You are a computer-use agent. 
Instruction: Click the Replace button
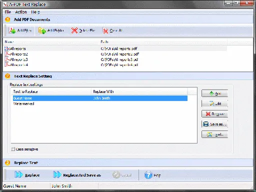[27, 175]
